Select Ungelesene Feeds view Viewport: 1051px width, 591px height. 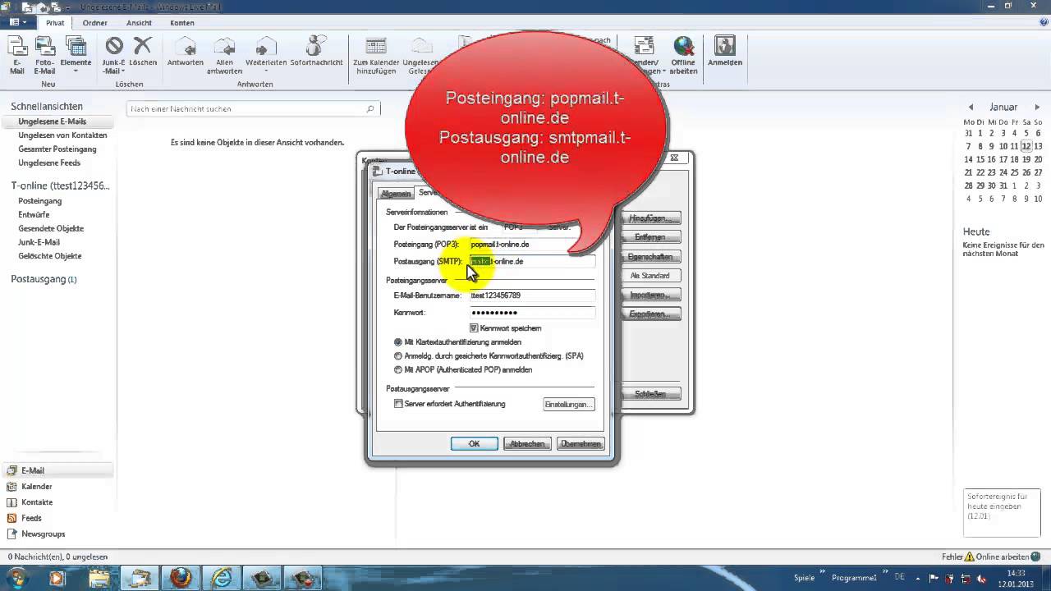[49, 163]
